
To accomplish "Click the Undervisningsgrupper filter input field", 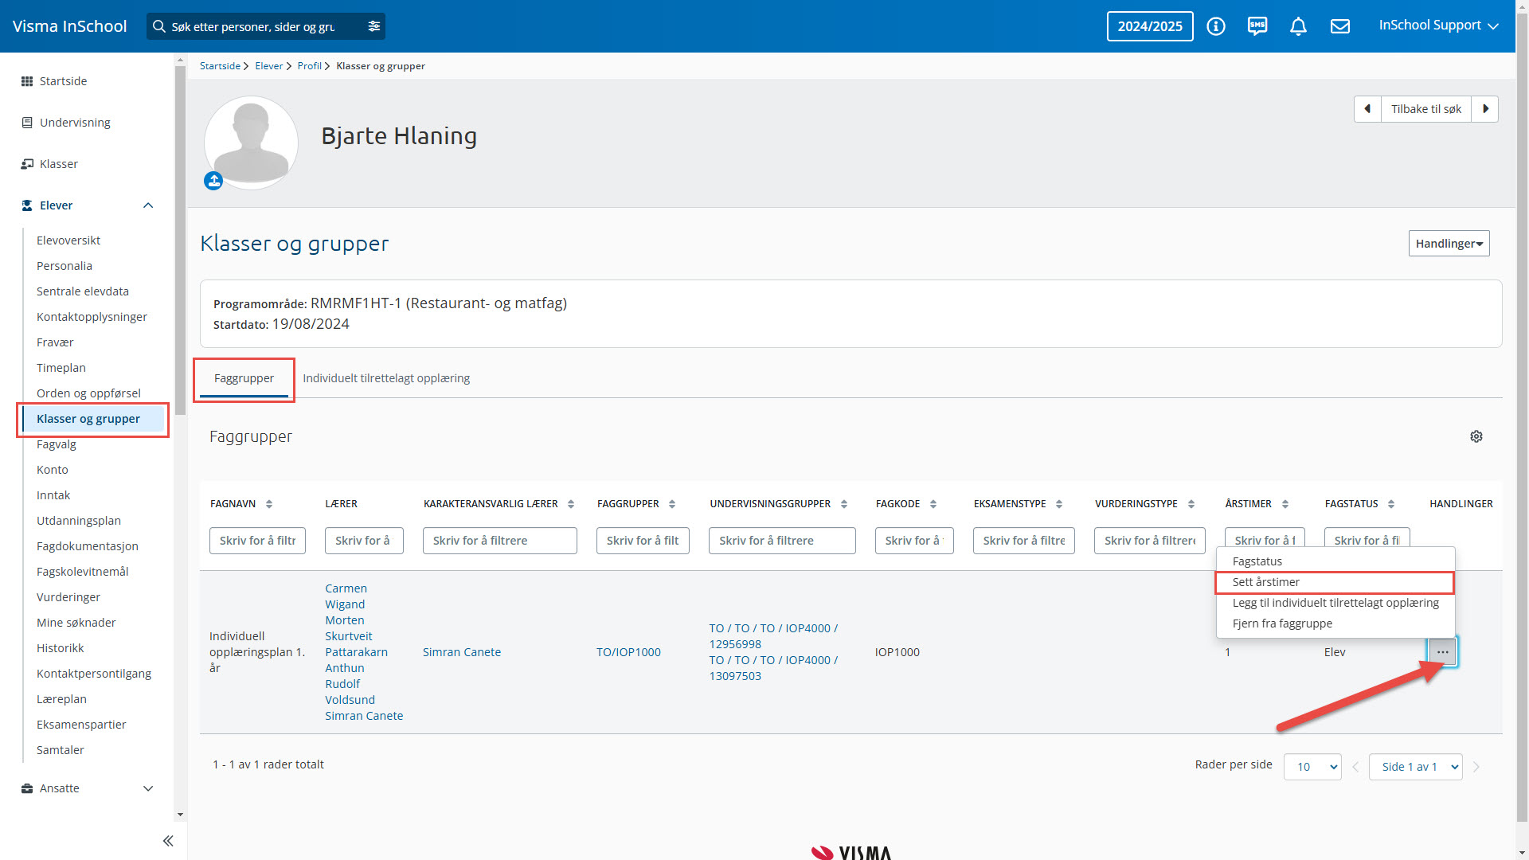I will pos(781,541).
